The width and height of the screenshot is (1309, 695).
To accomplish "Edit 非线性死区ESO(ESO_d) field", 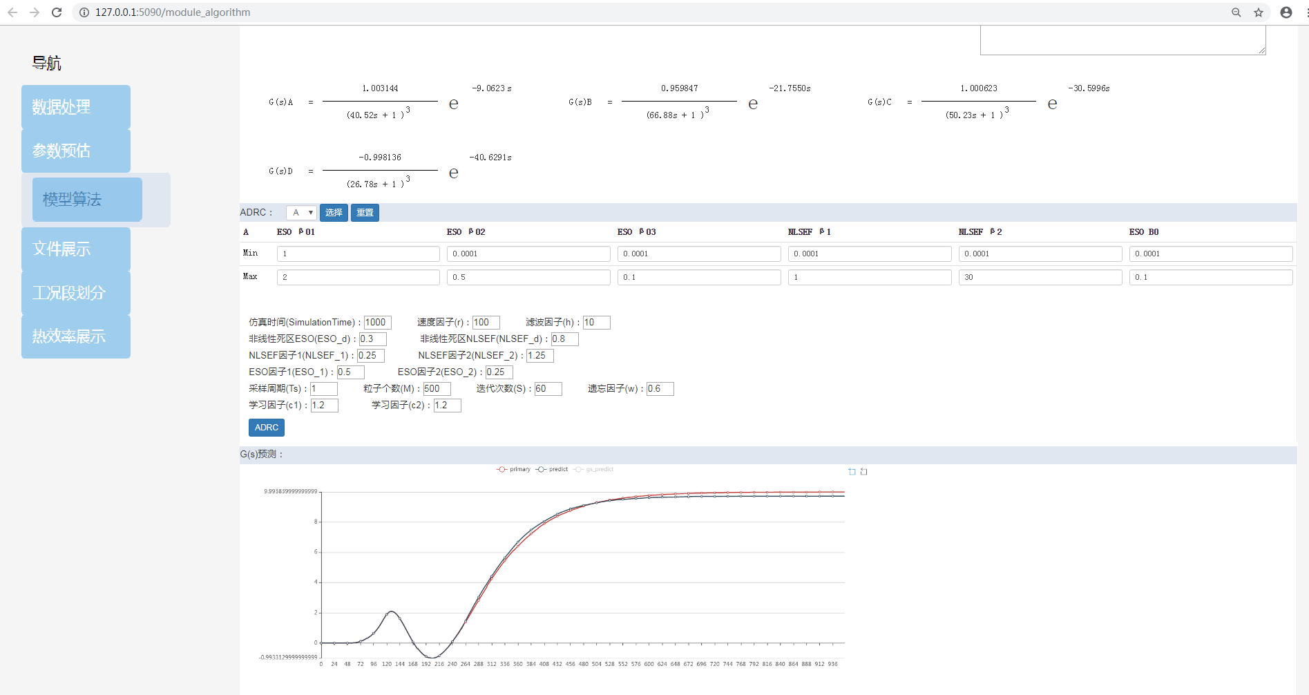I will tap(373, 339).
